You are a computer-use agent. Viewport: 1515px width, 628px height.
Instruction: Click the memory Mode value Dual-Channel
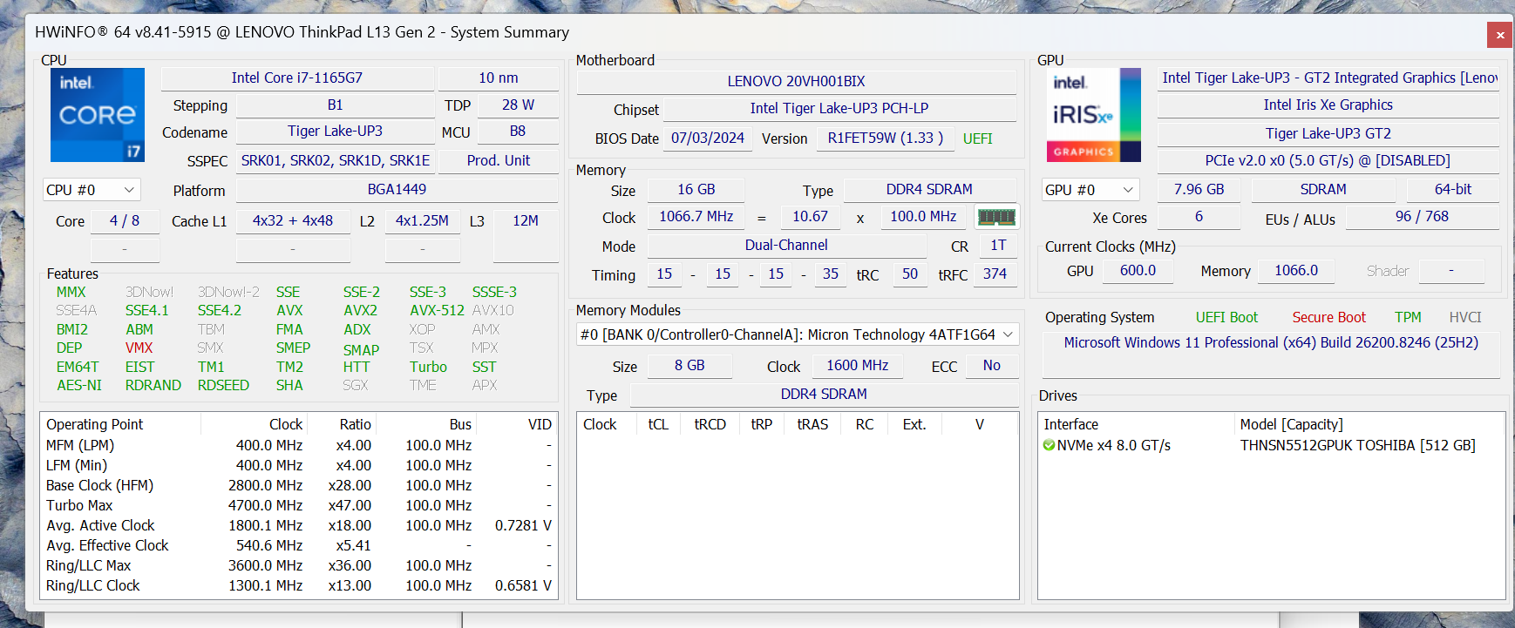[786, 245]
